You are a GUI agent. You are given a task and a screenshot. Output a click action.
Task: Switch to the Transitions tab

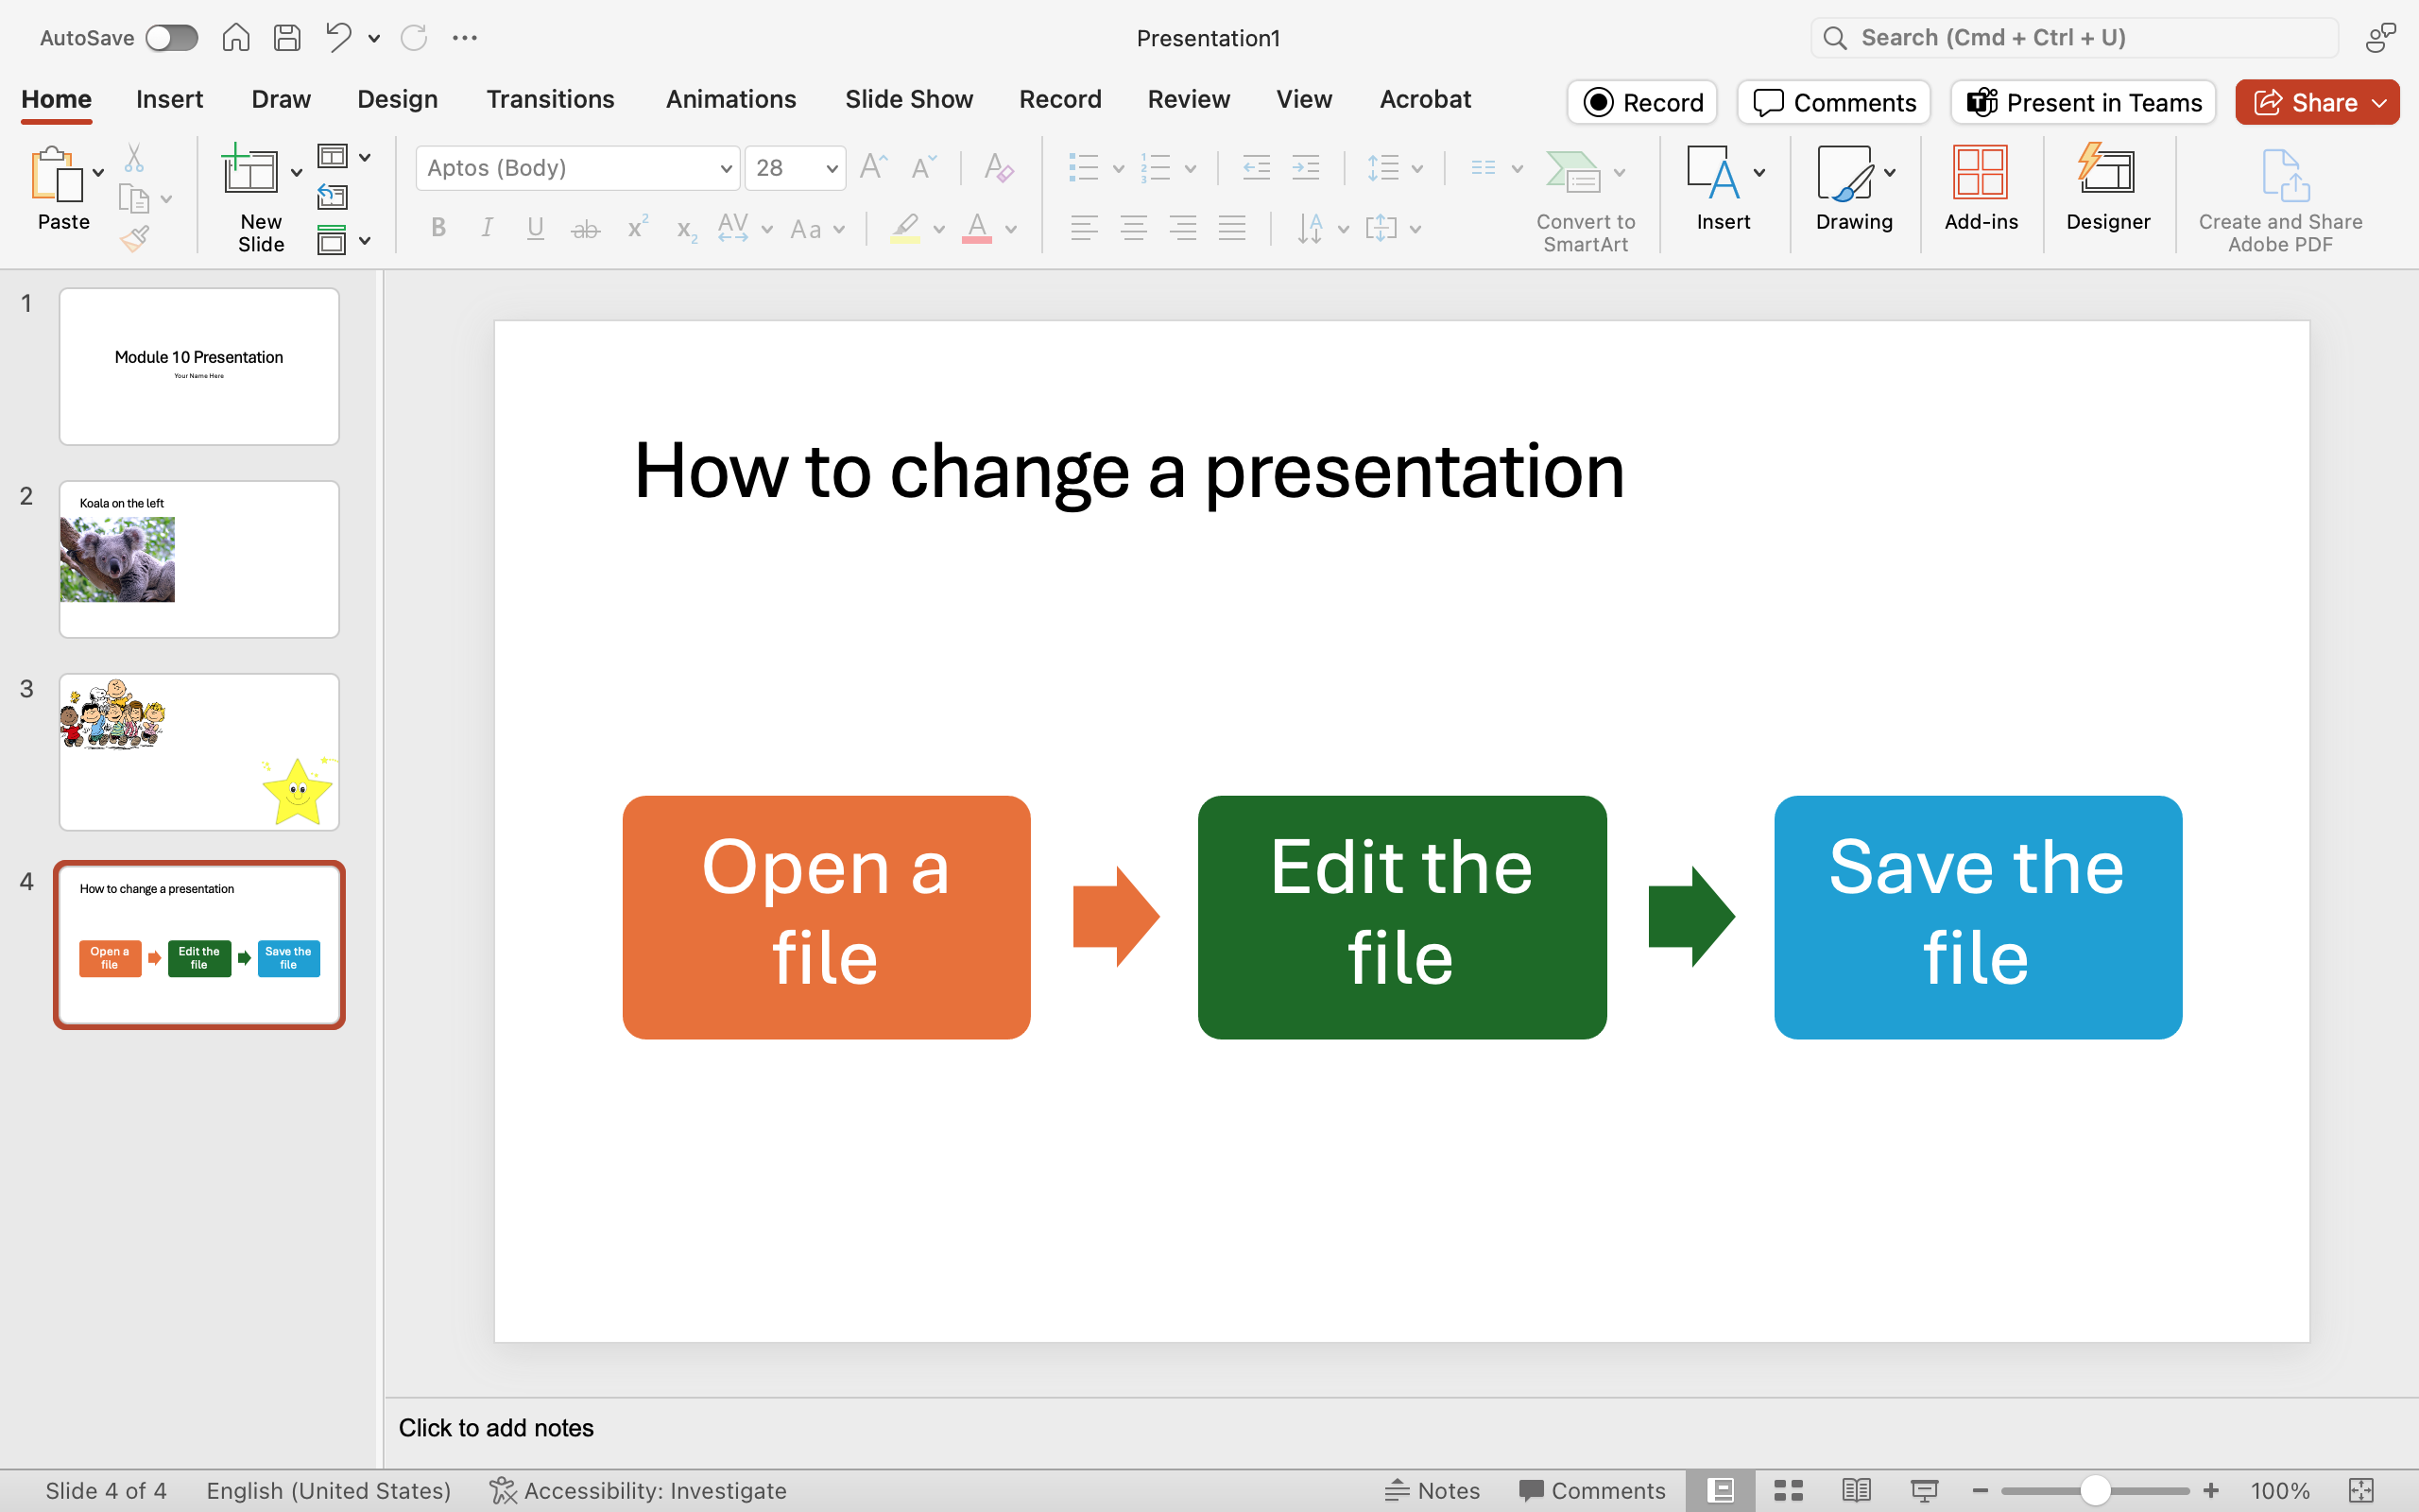pos(550,99)
